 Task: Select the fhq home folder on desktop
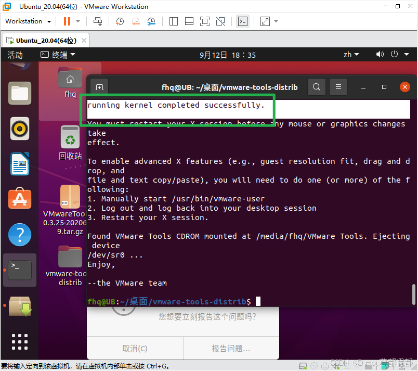pyautogui.click(x=70, y=82)
